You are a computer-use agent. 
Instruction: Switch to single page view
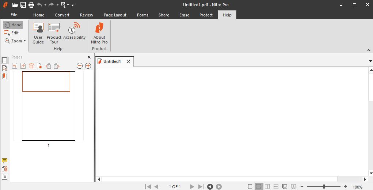pyautogui.click(x=250, y=187)
